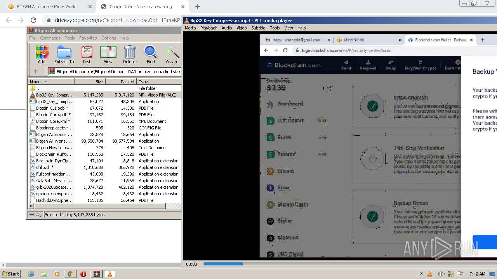
Task: Open WinRAR Commands menu
Action: coord(50,38)
